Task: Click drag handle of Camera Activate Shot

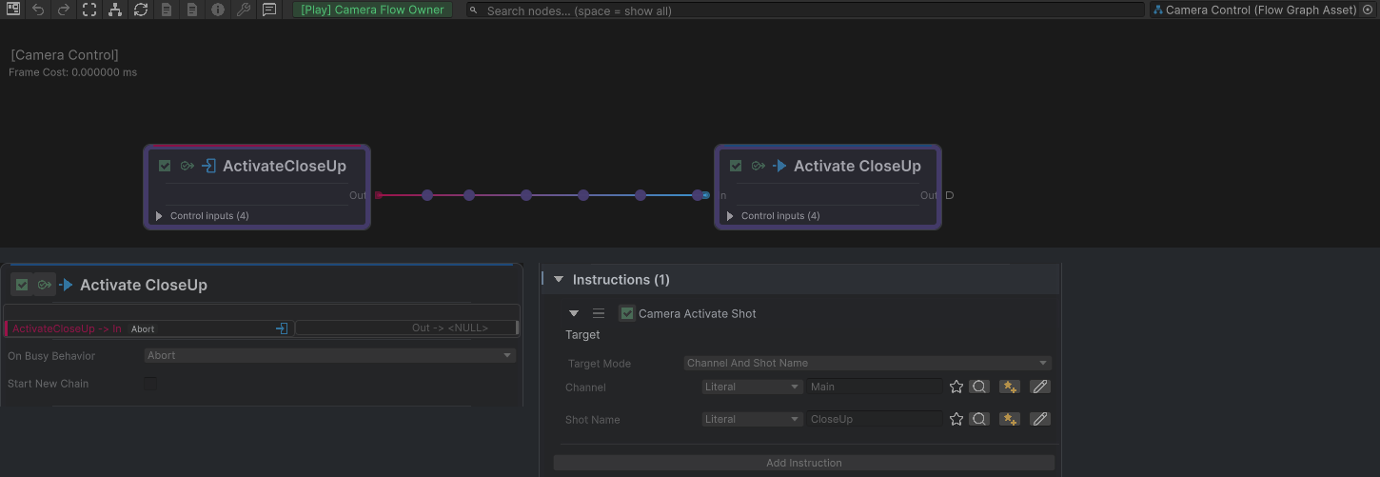Action: click(599, 313)
